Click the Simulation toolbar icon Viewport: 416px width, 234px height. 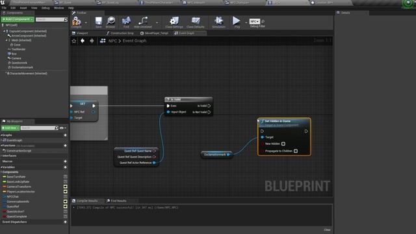point(218,21)
